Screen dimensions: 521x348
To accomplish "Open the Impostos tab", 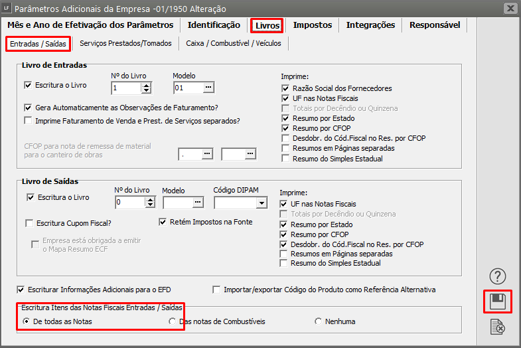I will [313, 25].
